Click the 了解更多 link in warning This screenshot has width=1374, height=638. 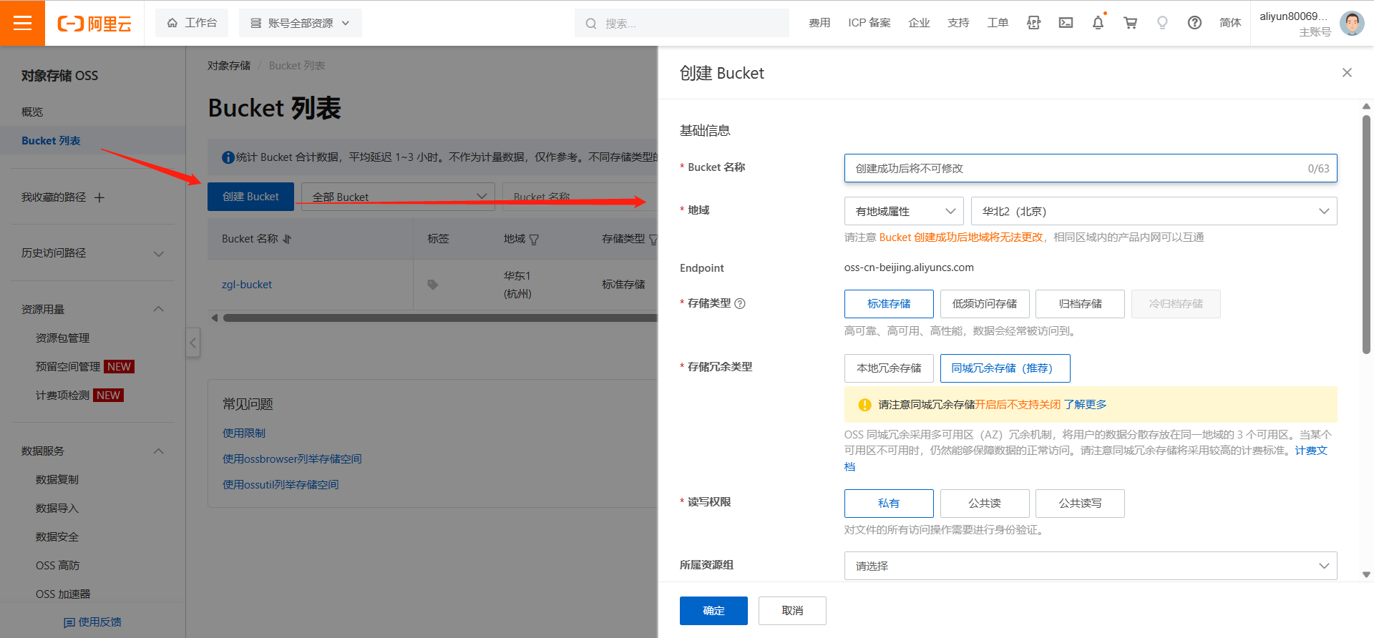(x=1085, y=405)
